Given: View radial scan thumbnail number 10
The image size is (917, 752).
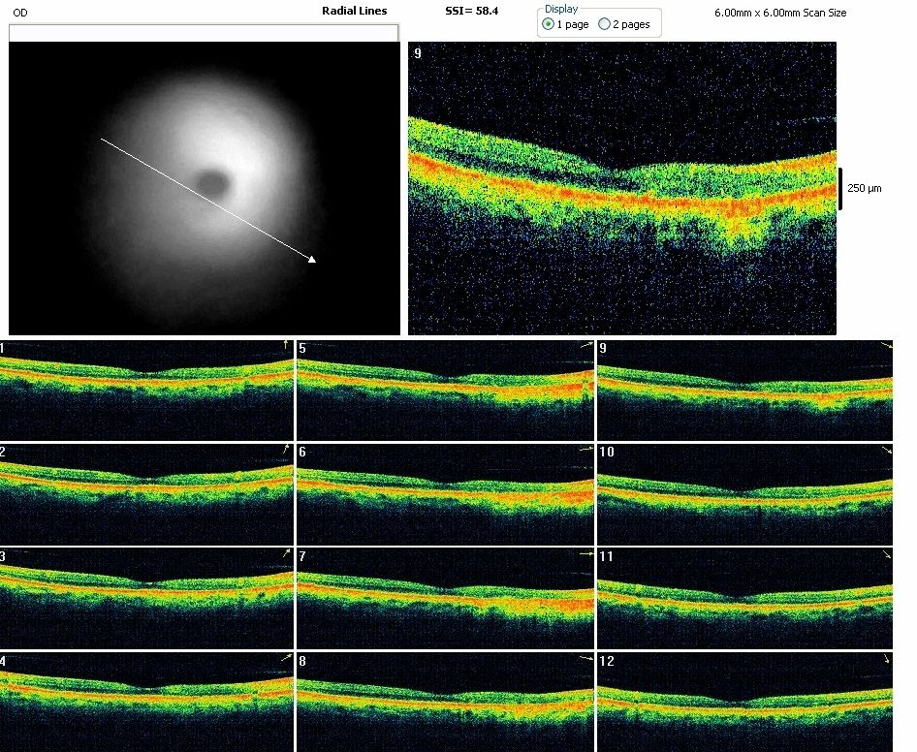Looking at the screenshot, I should point(744,492).
